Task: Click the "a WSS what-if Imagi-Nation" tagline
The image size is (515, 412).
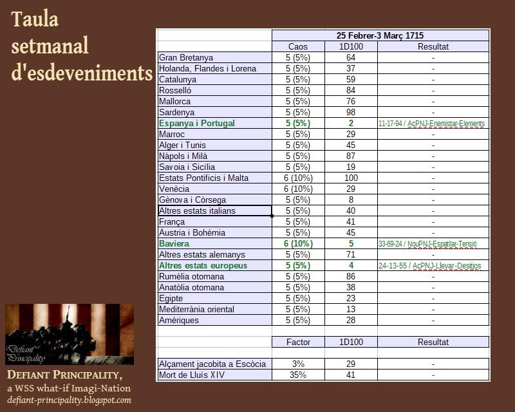Action: pyautogui.click(x=69, y=388)
